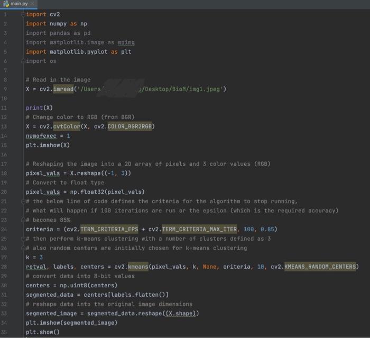Click 'numpy' in the second import line

(58, 24)
